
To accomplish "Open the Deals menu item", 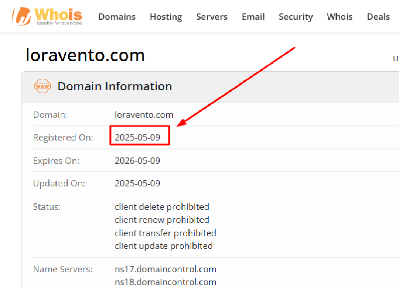I will pos(378,17).
